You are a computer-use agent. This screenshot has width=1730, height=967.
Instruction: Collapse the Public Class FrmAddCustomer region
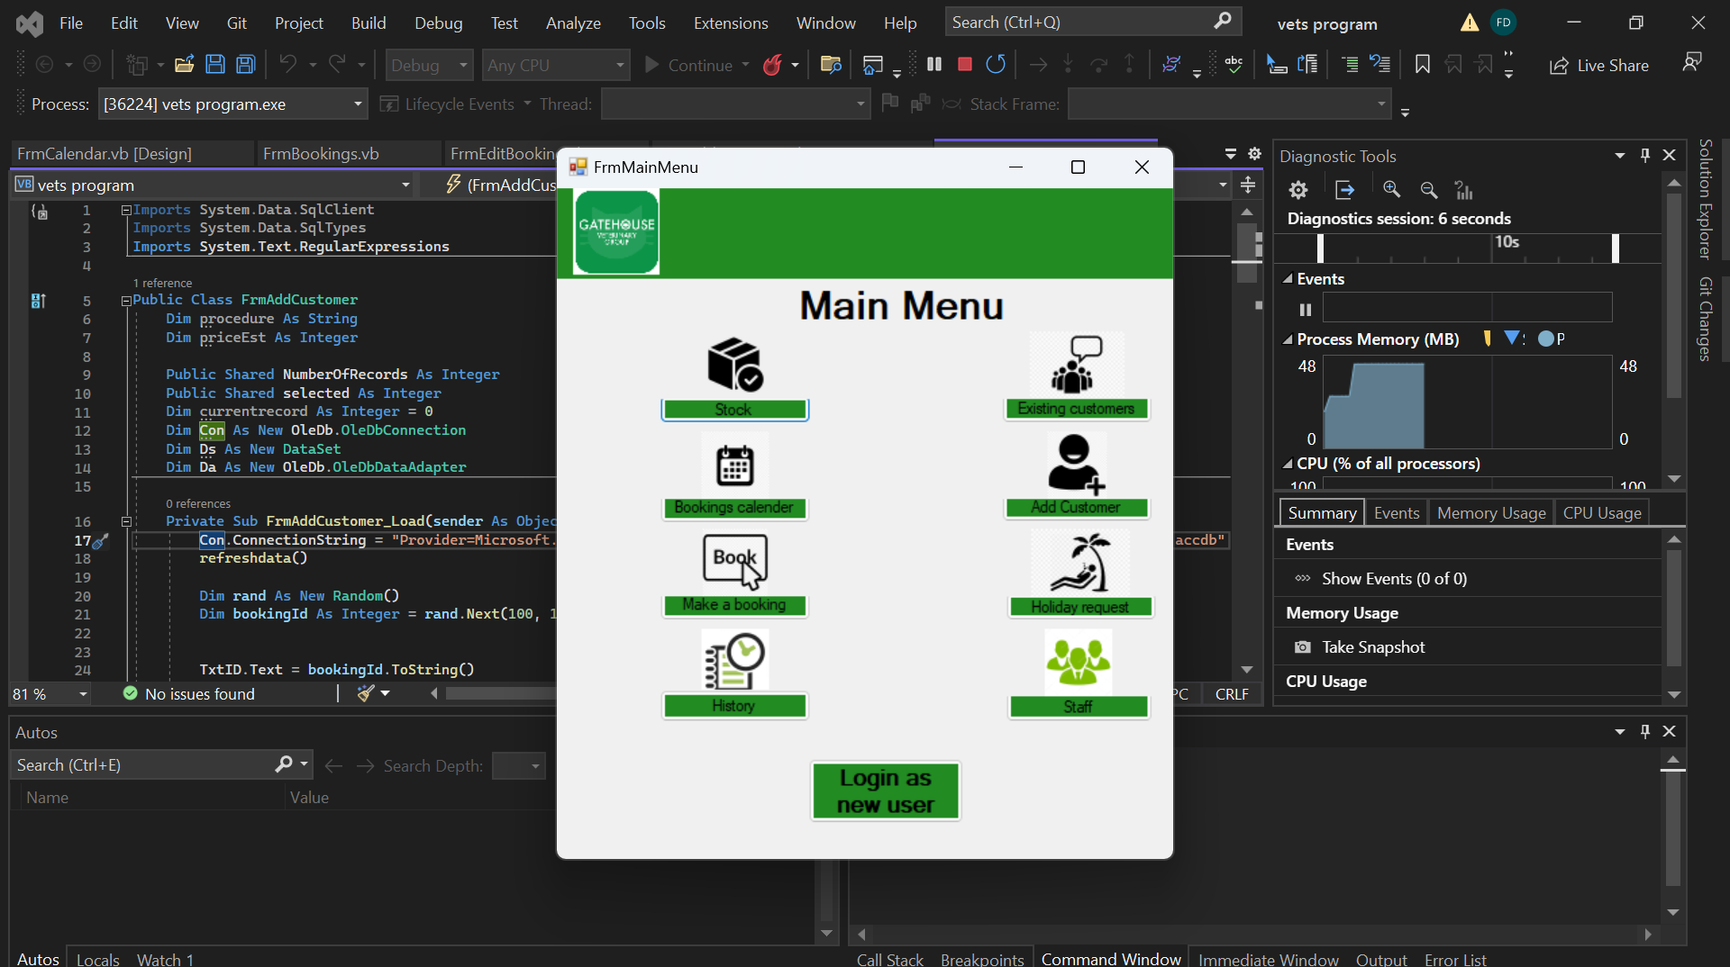tap(126, 301)
